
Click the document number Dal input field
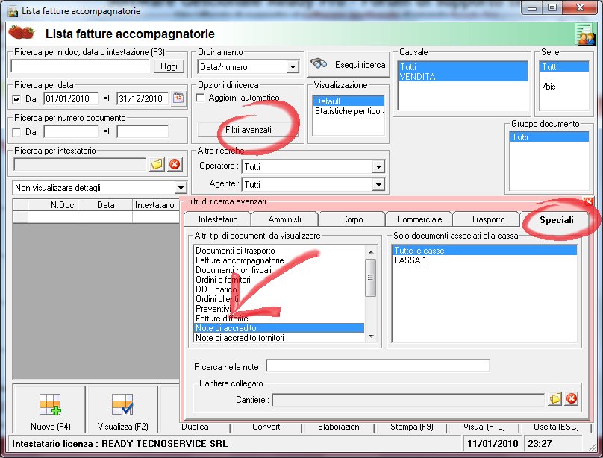point(71,132)
